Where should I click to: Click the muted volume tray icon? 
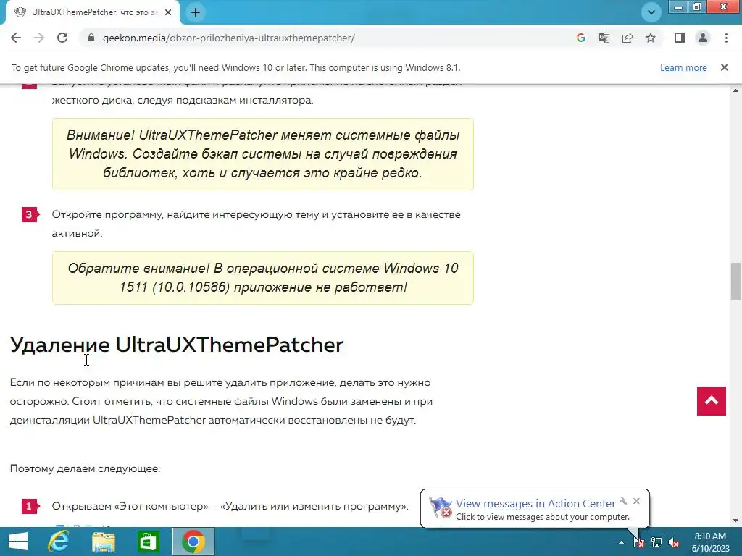[x=674, y=542]
